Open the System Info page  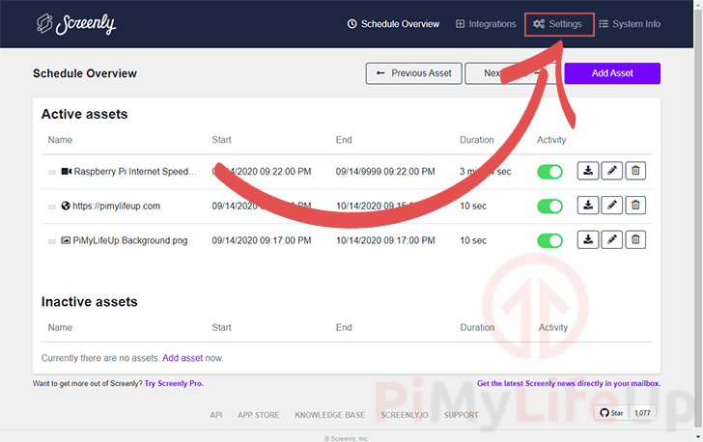click(x=630, y=24)
